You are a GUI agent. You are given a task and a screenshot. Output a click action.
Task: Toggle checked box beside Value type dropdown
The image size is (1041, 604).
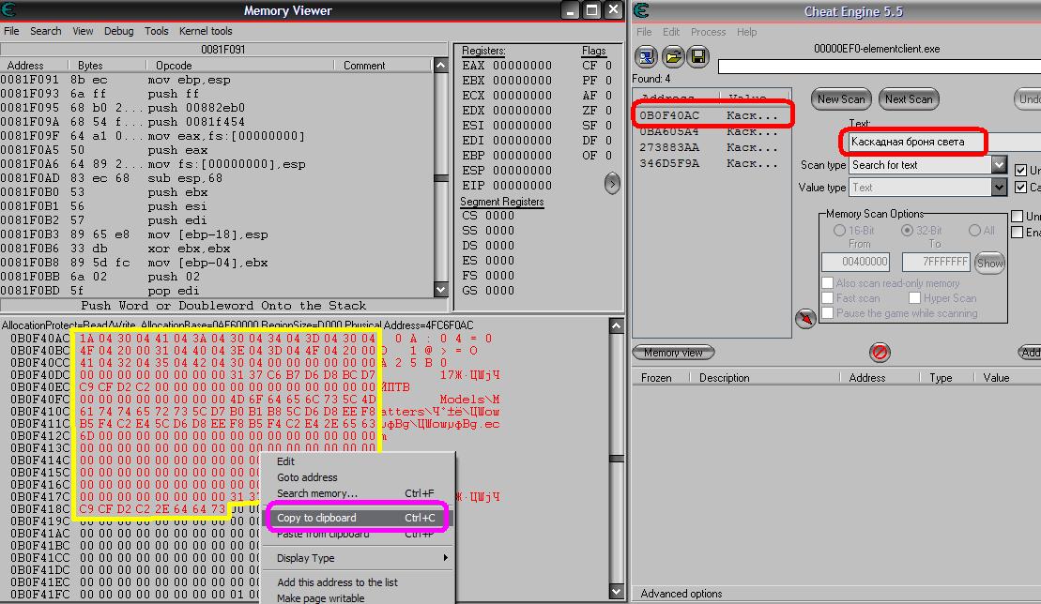(x=1021, y=188)
